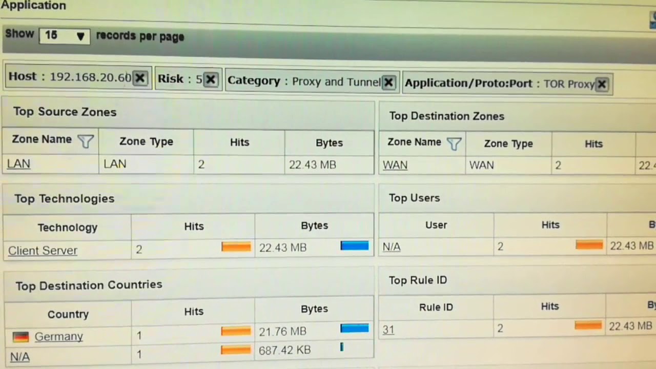Open the WAN destination zone link
Image resolution: width=656 pixels, height=369 pixels.
(395, 165)
